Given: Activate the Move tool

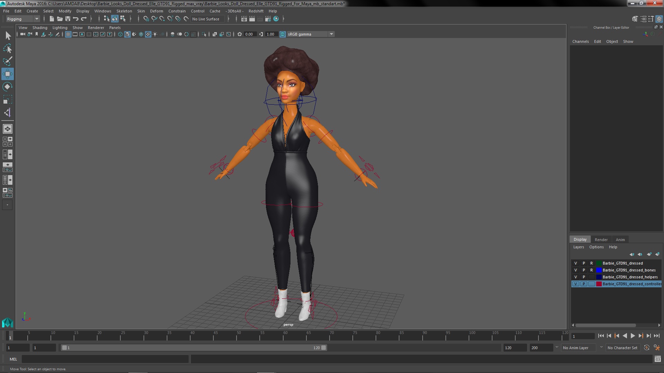Looking at the screenshot, I should click(8, 74).
